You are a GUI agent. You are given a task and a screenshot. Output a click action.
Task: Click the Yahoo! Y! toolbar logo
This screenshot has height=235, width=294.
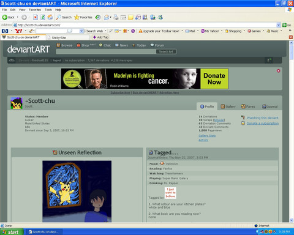[18, 31]
